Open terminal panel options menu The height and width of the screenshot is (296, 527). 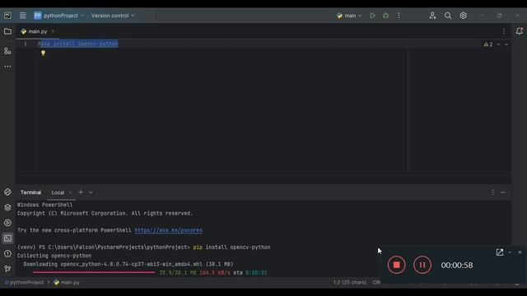492,192
